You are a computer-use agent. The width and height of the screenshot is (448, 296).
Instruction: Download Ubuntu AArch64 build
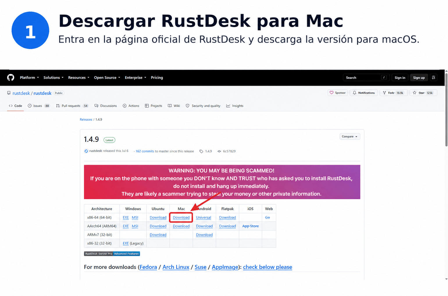pyautogui.click(x=158, y=226)
